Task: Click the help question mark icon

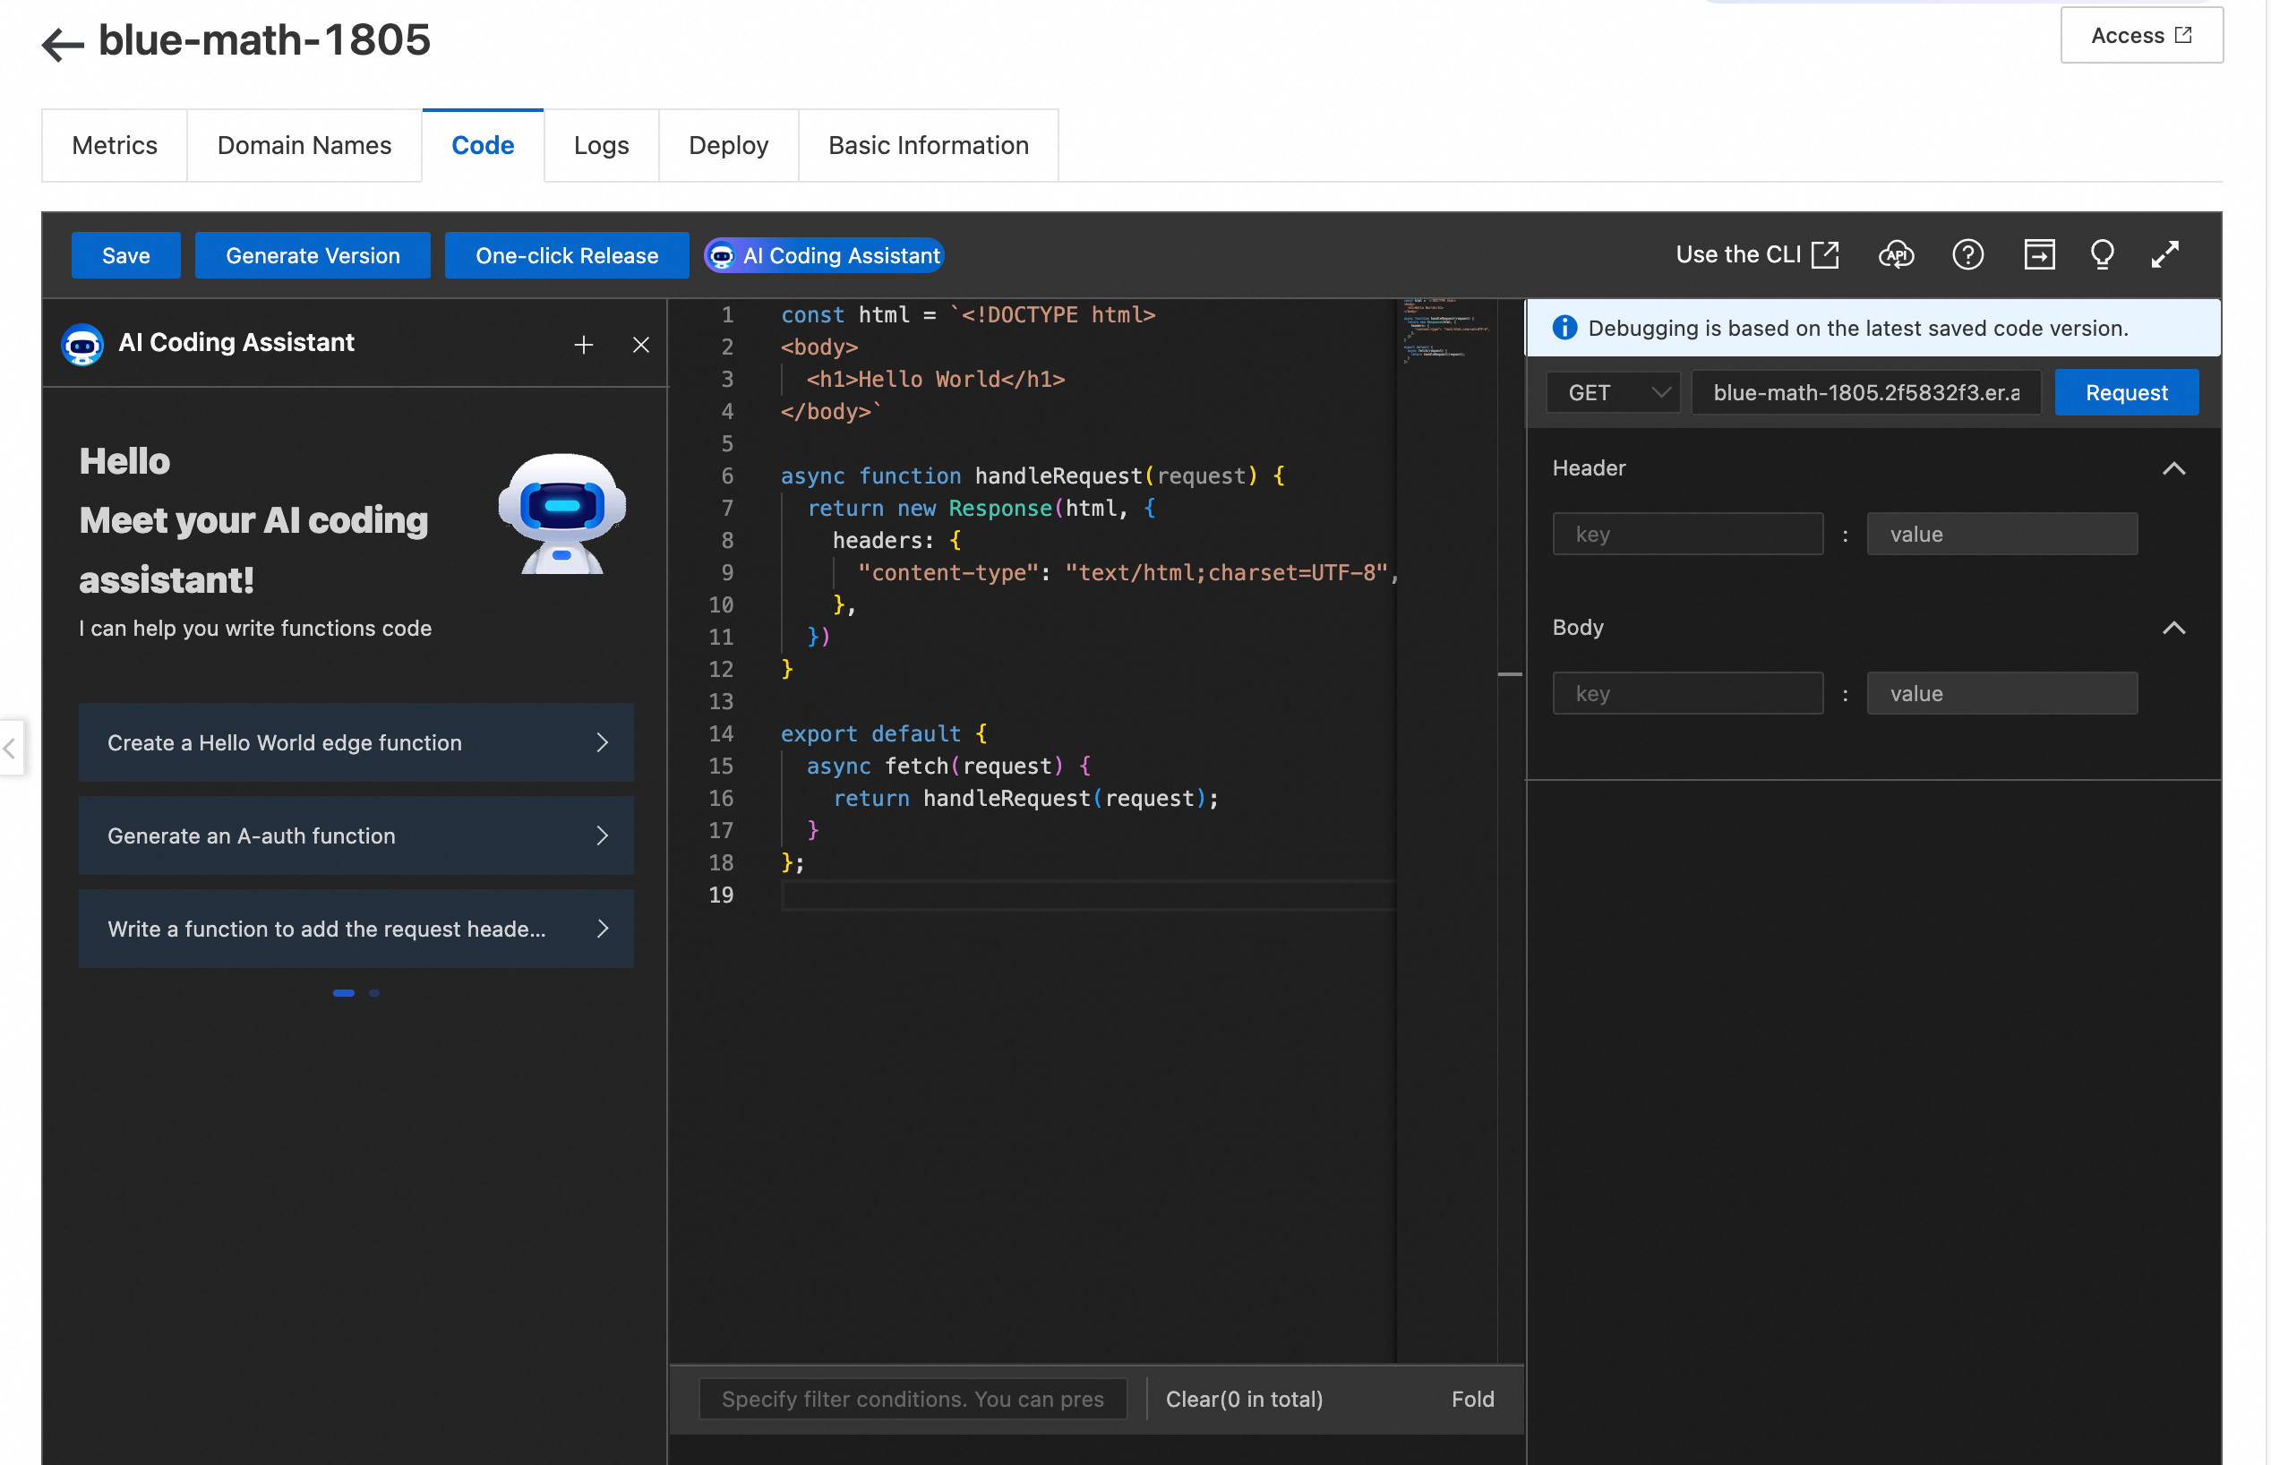Action: point(1967,255)
